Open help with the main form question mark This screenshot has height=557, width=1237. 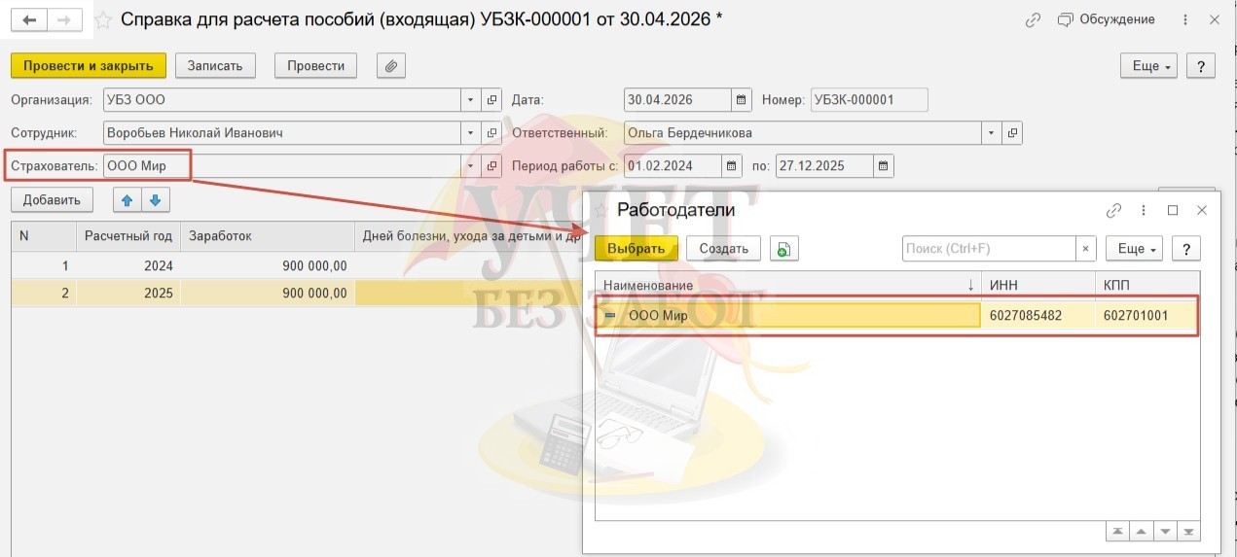tap(1201, 66)
